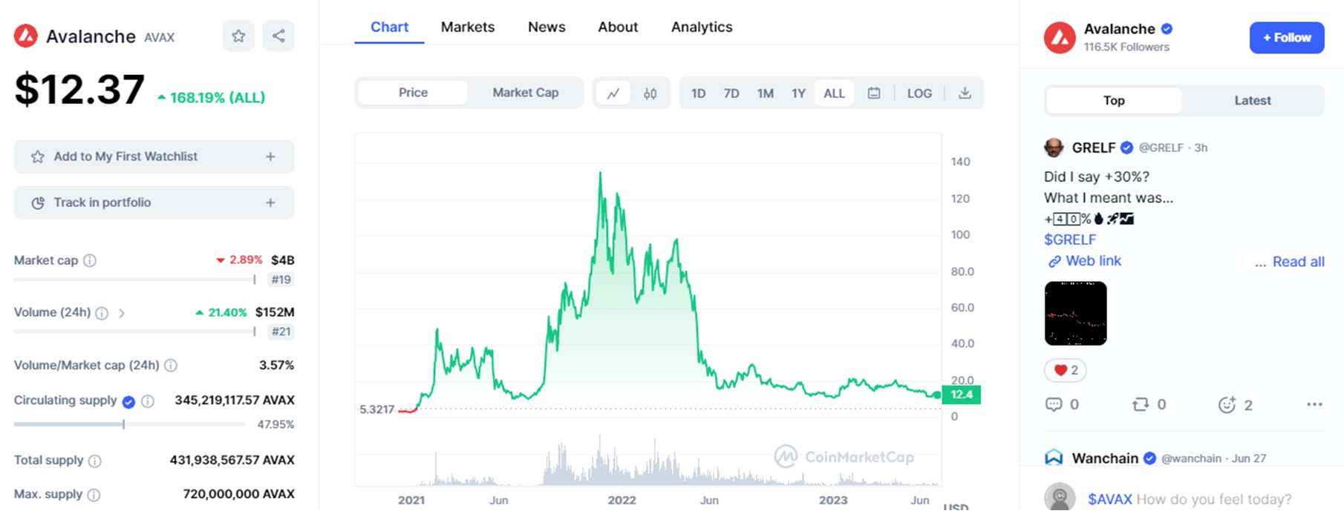Follow the Avalanche account

(x=1286, y=38)
